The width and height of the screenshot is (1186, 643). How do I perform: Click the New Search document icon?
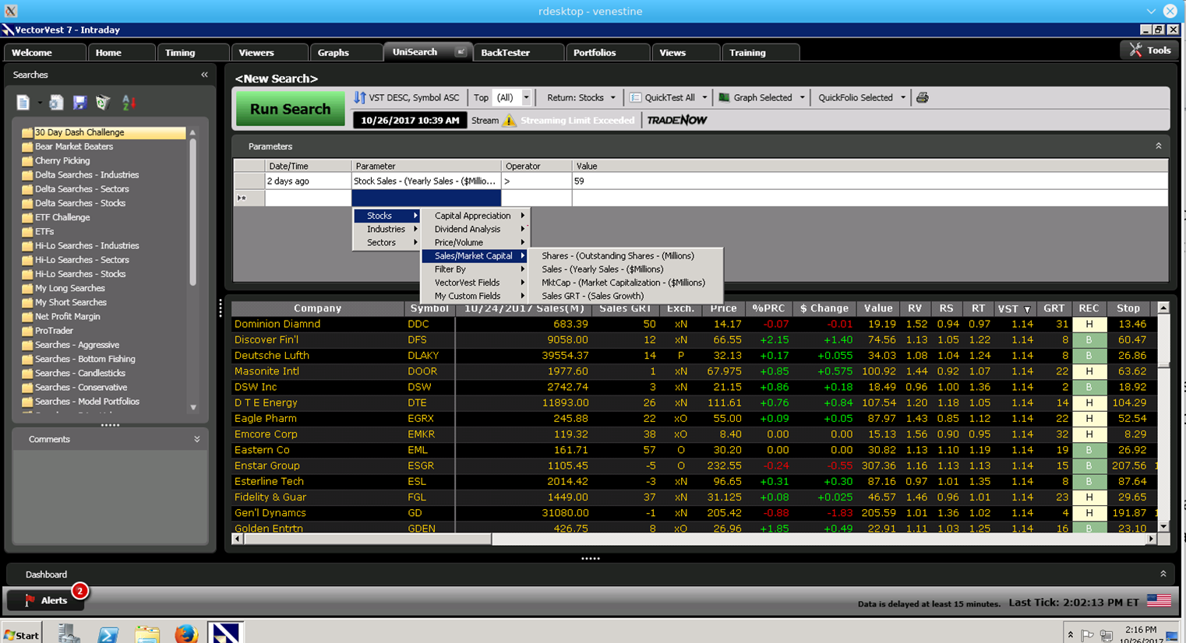point(23,103)
